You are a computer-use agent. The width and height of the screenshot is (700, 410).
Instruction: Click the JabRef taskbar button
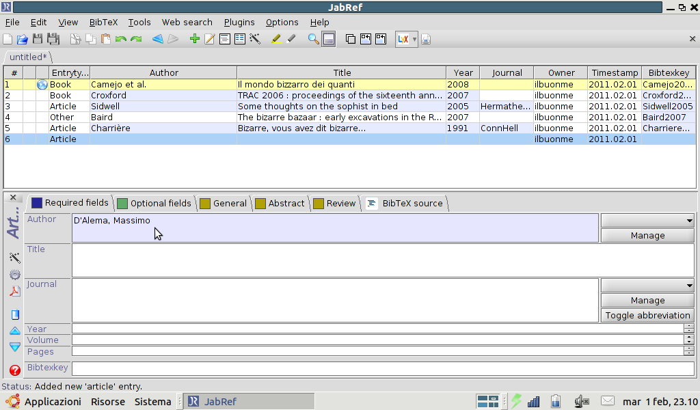tap(249, 402)
